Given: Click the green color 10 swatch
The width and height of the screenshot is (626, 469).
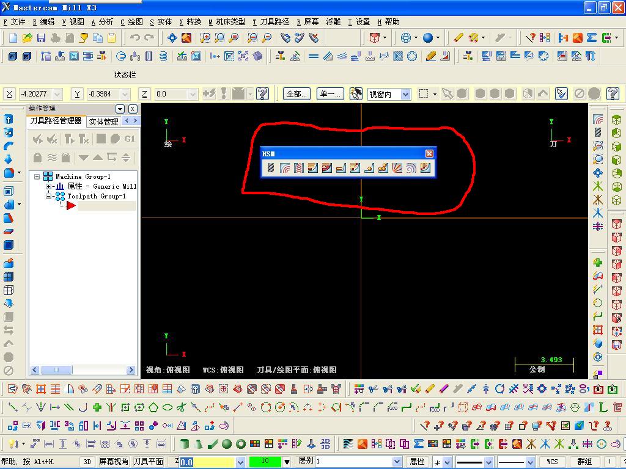Looking at the screenshot, I should pos(265,462).
